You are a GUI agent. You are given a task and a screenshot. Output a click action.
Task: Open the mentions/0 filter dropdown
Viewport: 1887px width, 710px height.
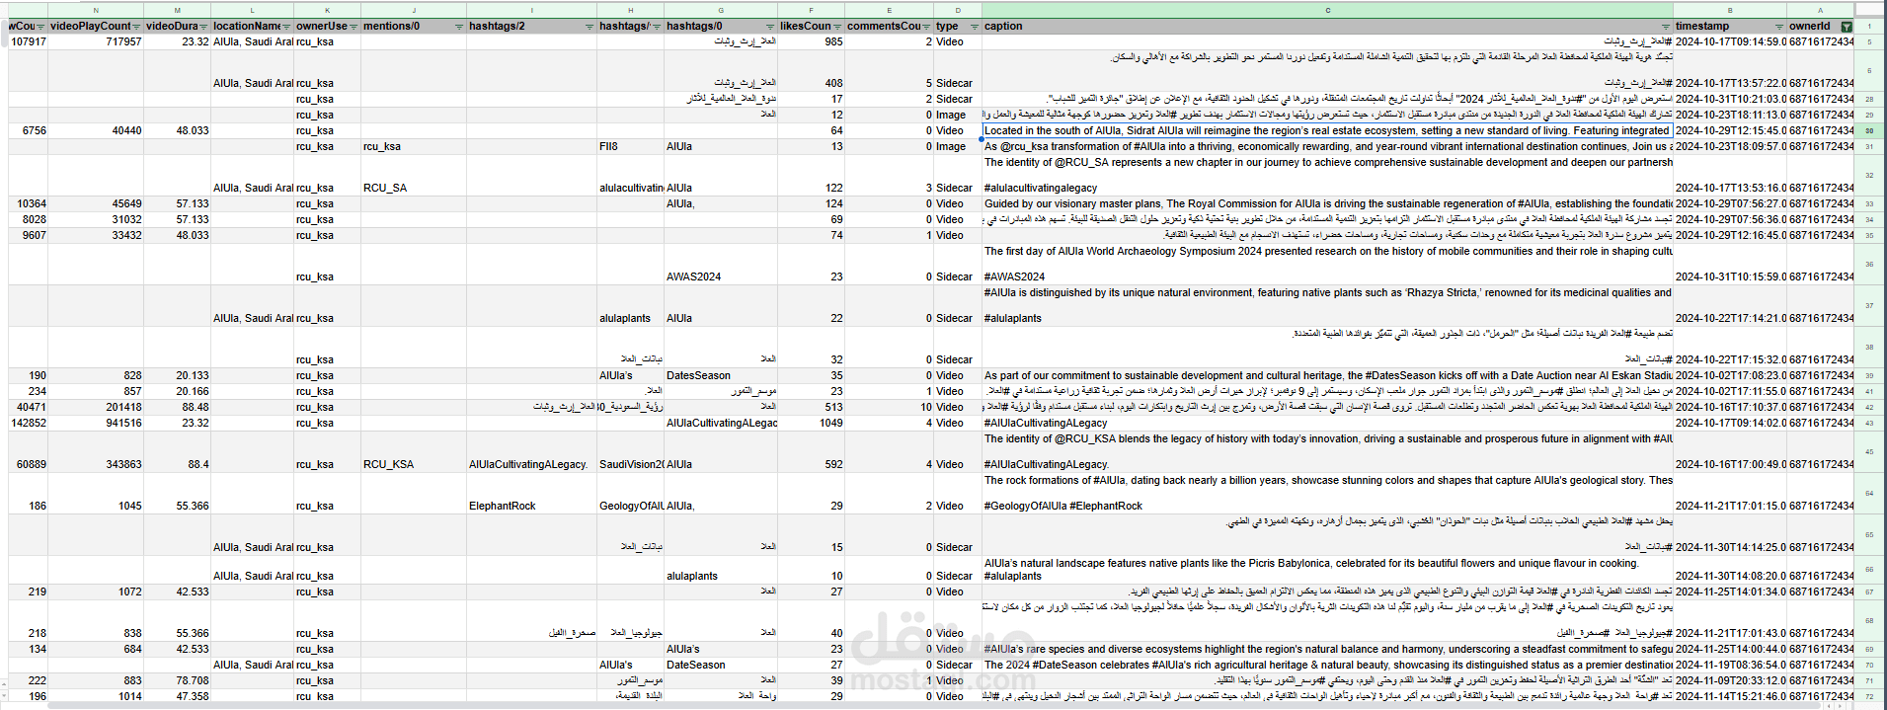click(x=459, y=27)
